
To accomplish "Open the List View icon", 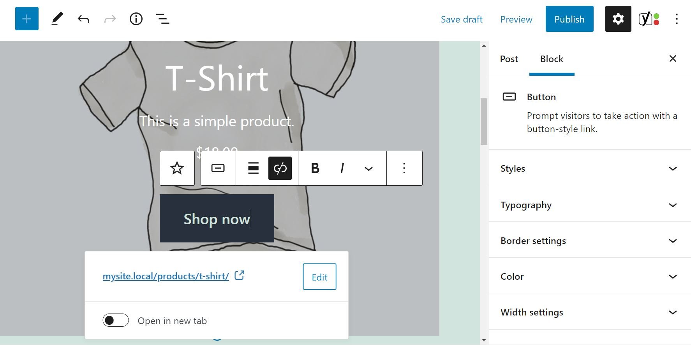I will pyautogui.click(x=162, y=19).
